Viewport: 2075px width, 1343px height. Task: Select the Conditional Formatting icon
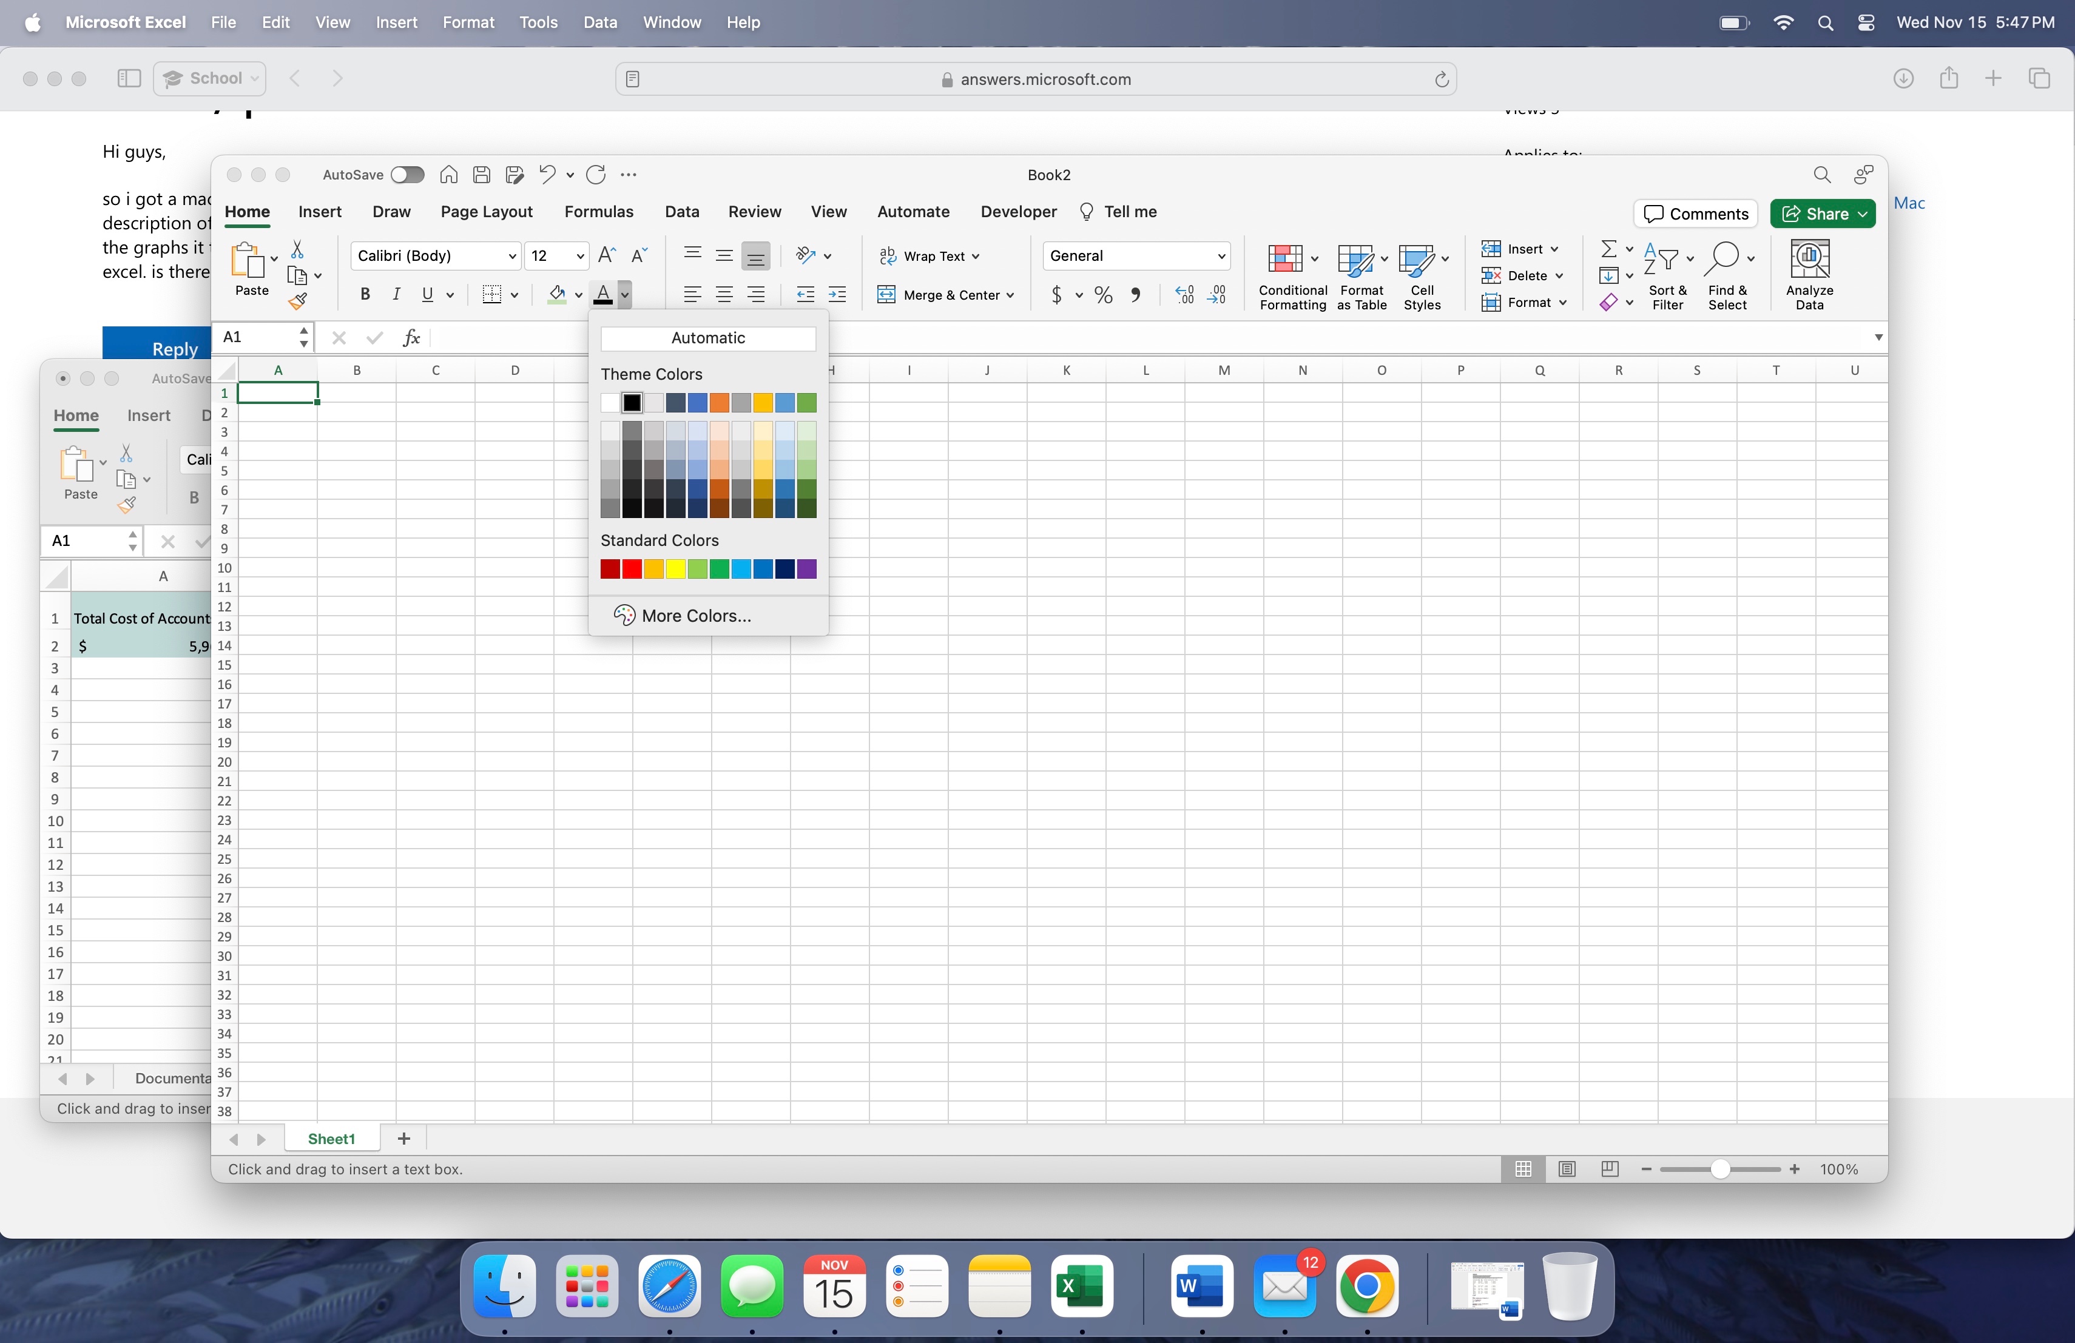tap(1285, 259)
